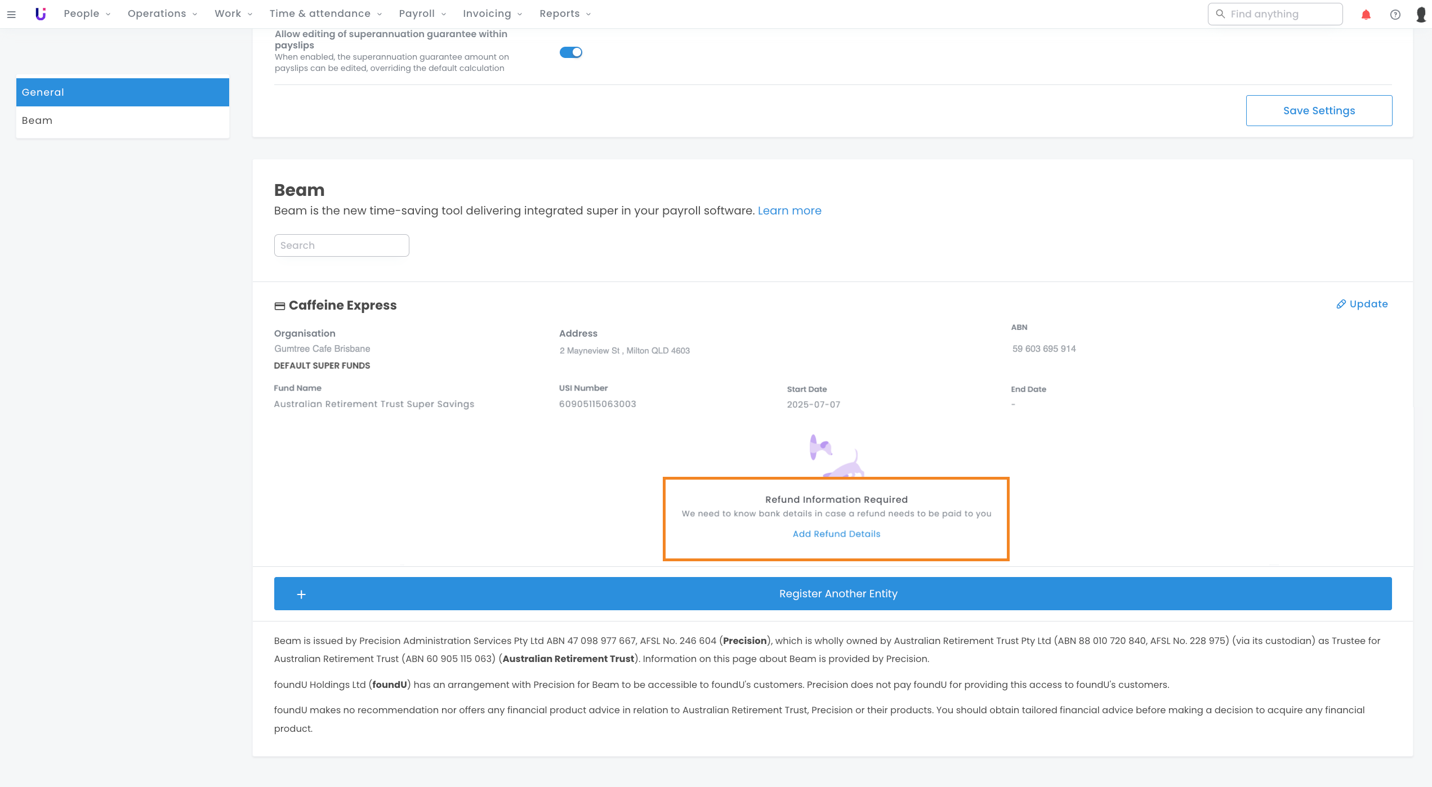Click the card icon beside Caffeine Express

(279, 306)
